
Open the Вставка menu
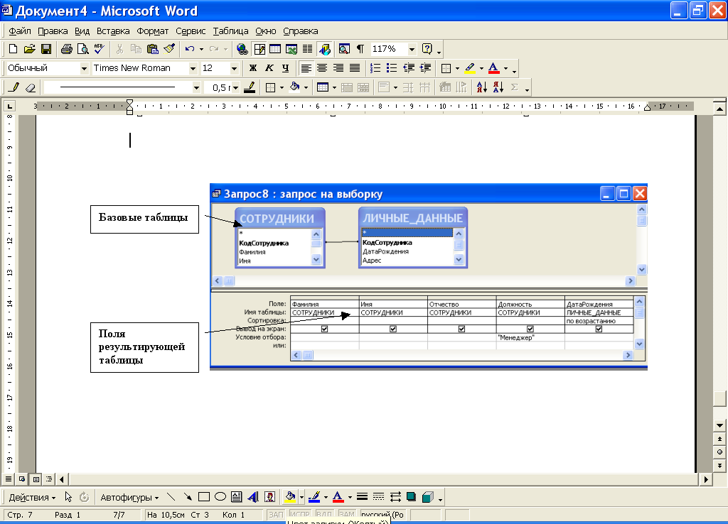(x=113, y=31)
